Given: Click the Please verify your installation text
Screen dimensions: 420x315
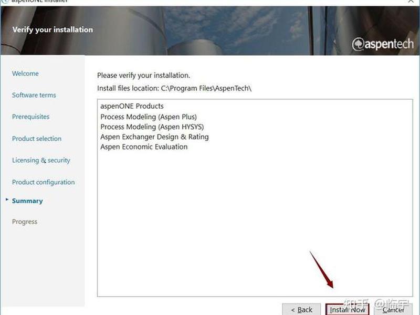Looking at the screenshot, I should [143, 76].
